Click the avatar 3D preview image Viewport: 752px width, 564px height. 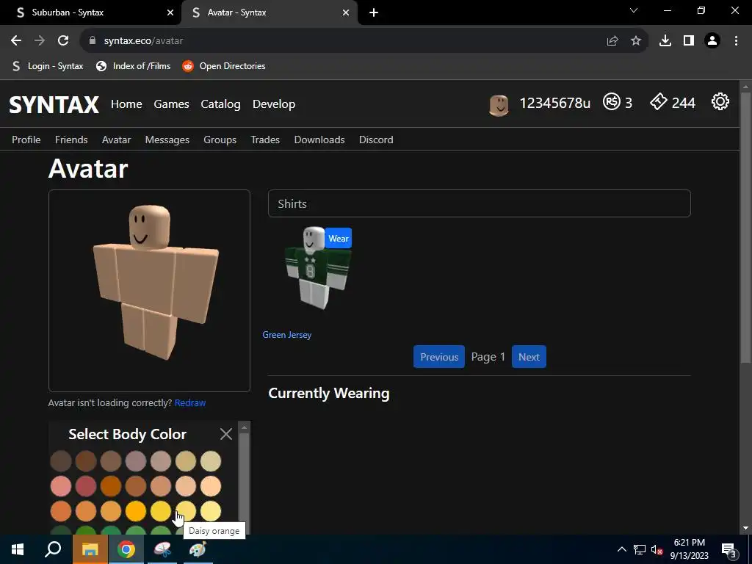point(149,291)
